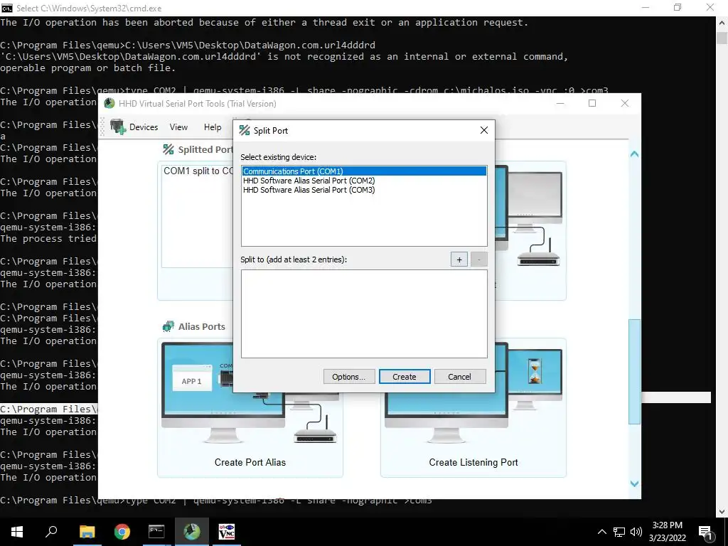728x546 pixels.
Task: Close the Split Port dialog
Action: (x=483, y=131)
